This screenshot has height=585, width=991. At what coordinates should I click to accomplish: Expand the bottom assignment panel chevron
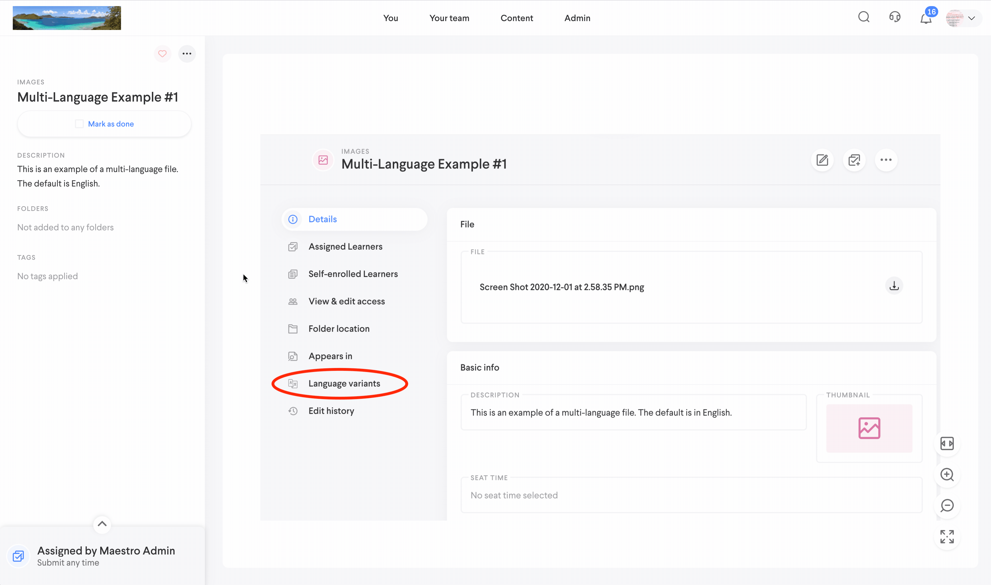(x=102, y=524)
